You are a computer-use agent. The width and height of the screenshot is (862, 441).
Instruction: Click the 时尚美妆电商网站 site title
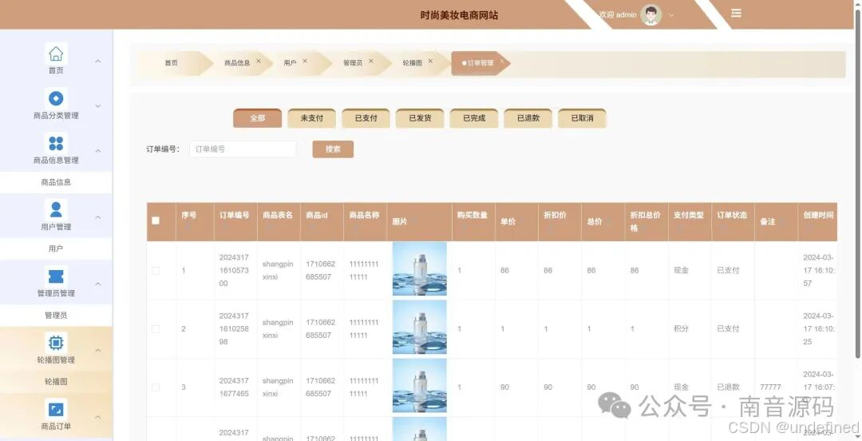pyautogui.click(x=459, y=15)
